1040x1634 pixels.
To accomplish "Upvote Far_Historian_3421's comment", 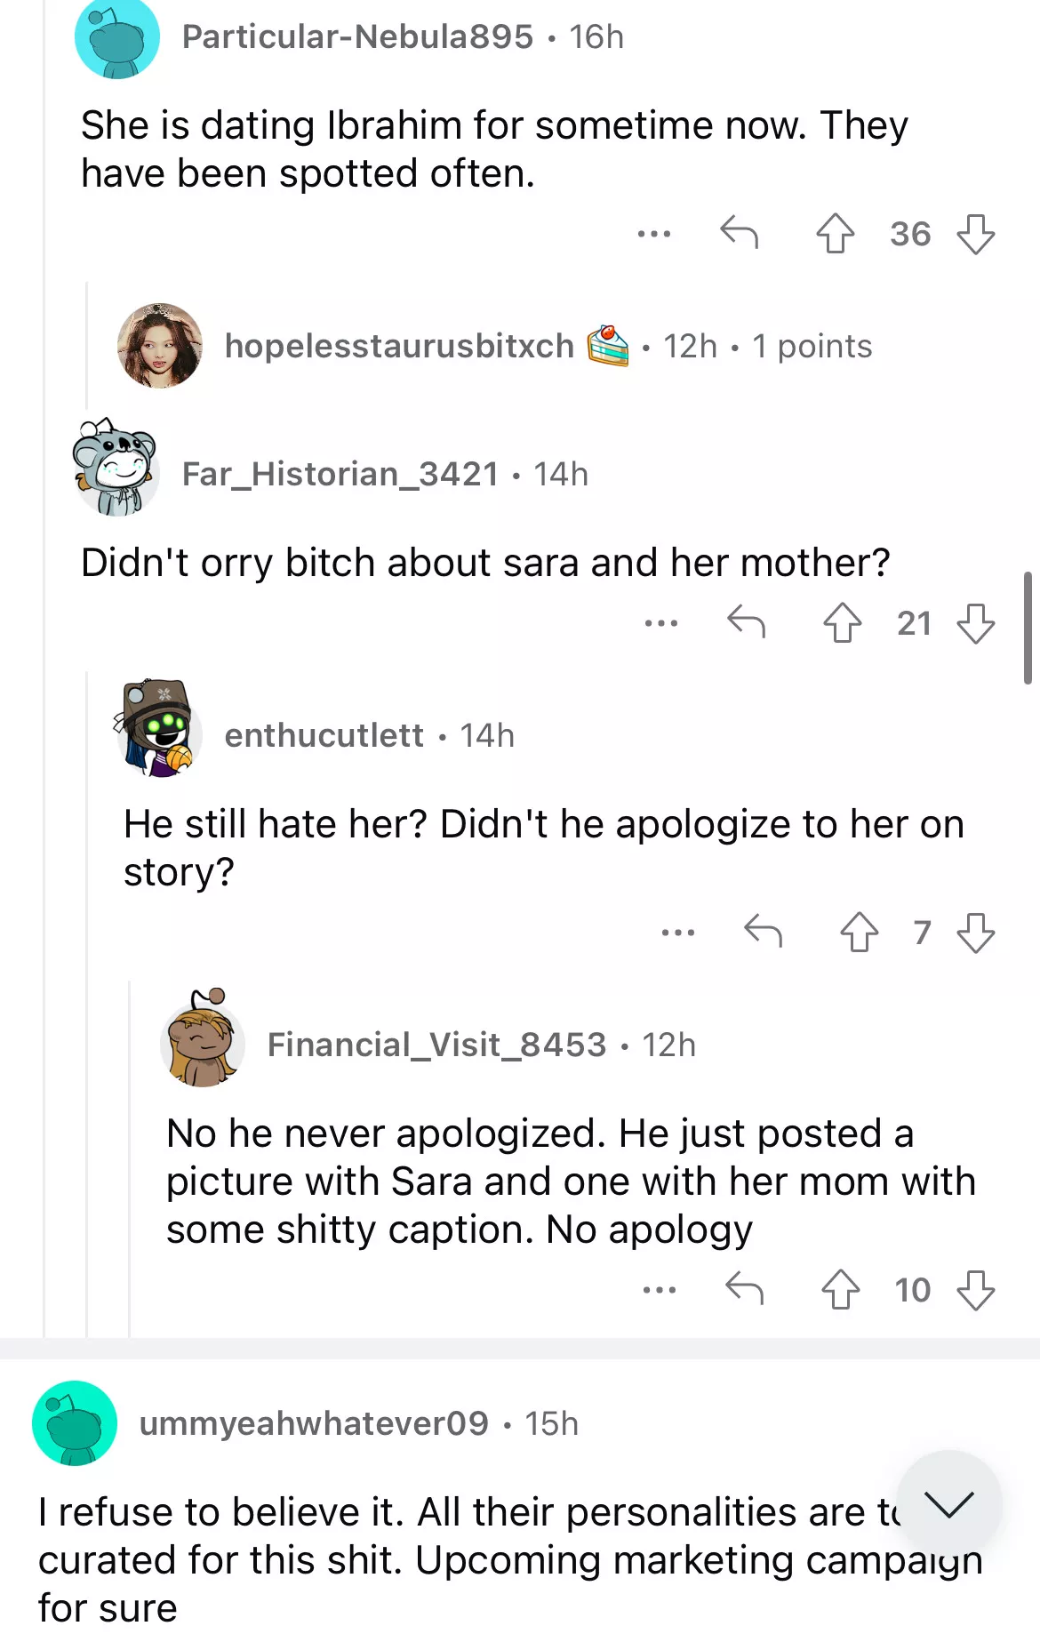I will pyautogui.click(x=842, y=623).
